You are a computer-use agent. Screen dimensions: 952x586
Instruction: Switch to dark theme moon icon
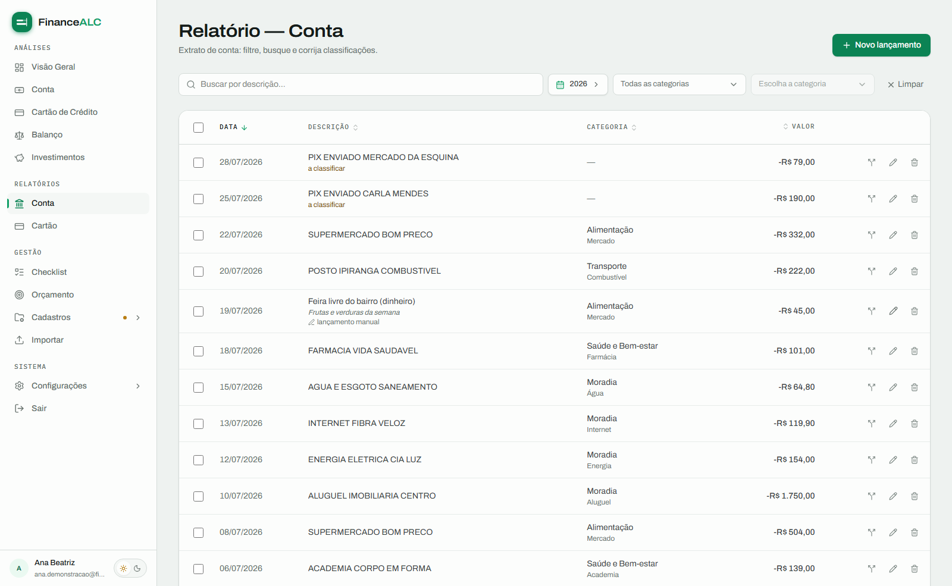[x=137, y=568]
